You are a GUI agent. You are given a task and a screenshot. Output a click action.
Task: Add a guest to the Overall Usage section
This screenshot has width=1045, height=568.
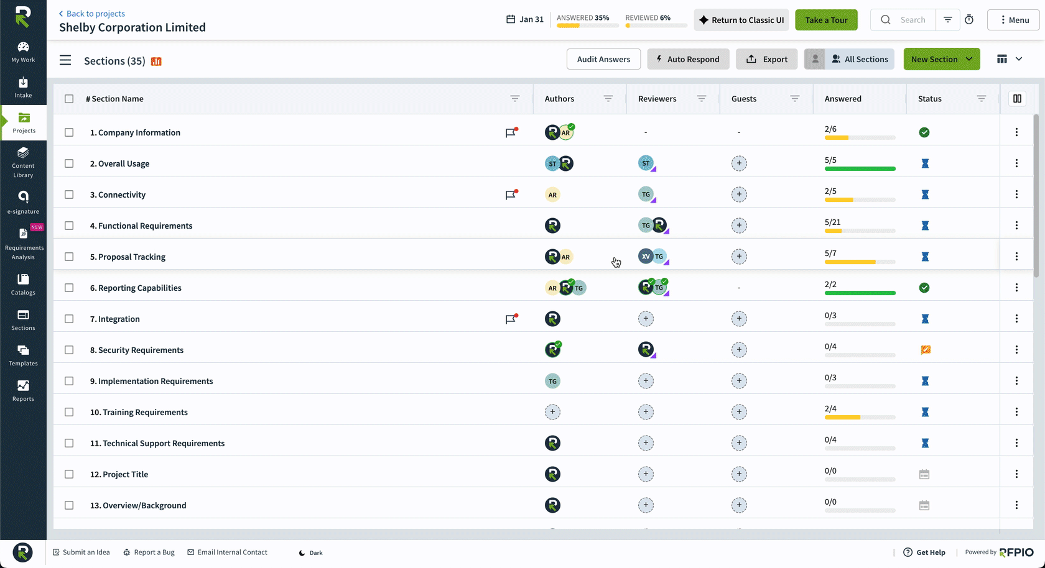tap(739, 163)
